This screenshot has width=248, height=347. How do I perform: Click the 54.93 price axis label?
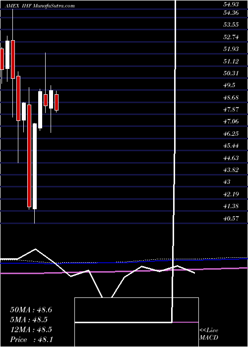click(x=231, y=4)
